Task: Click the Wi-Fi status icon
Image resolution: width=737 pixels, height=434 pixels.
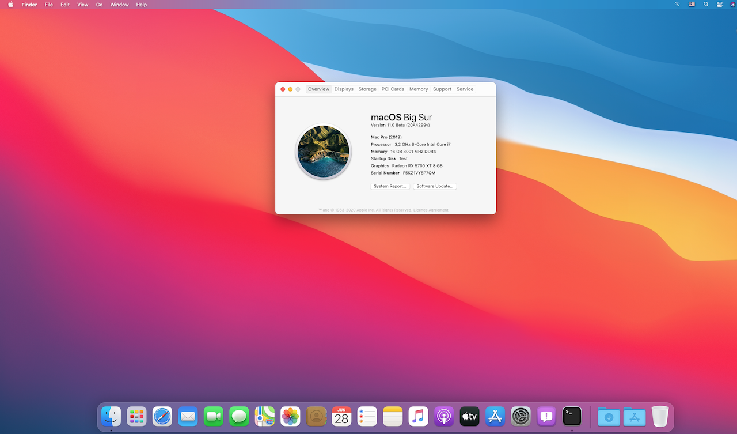Action: pyautogui.click(x=678, y=5)
